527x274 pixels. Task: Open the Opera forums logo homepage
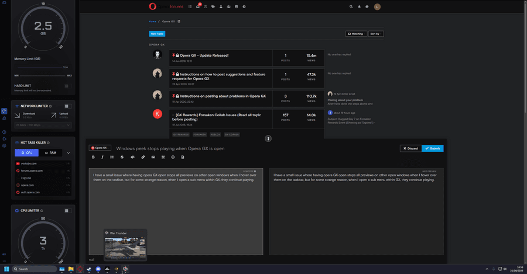[x=166, y=6]
